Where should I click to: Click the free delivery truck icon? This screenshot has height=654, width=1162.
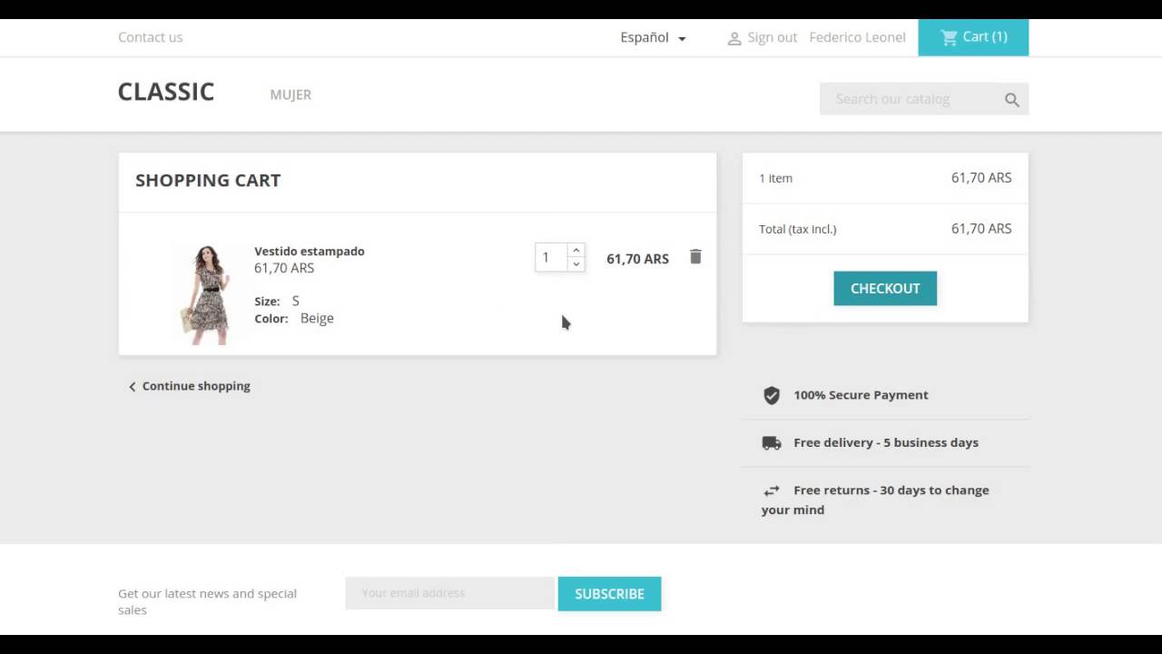pos(772,443)
